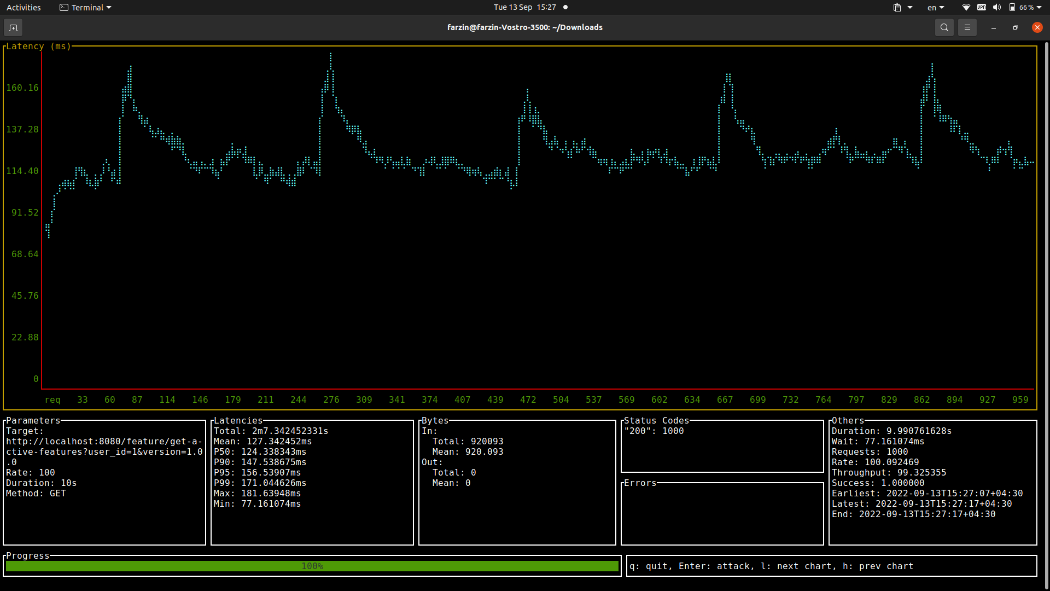The height and width of the screenshot is (591, 1050).
Task: Click the 160.16 y-axis label
Action: (x=22, y=88)
